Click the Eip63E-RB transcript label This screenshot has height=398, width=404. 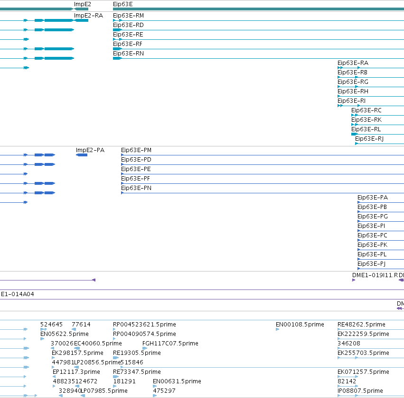352,73
